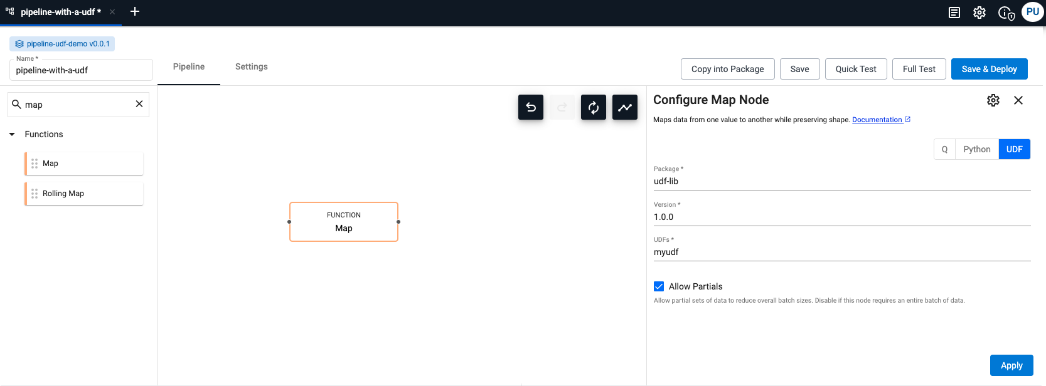Collapse the Functions section
The width and height of the screenshot is (1046, 386).
point(12,134)
